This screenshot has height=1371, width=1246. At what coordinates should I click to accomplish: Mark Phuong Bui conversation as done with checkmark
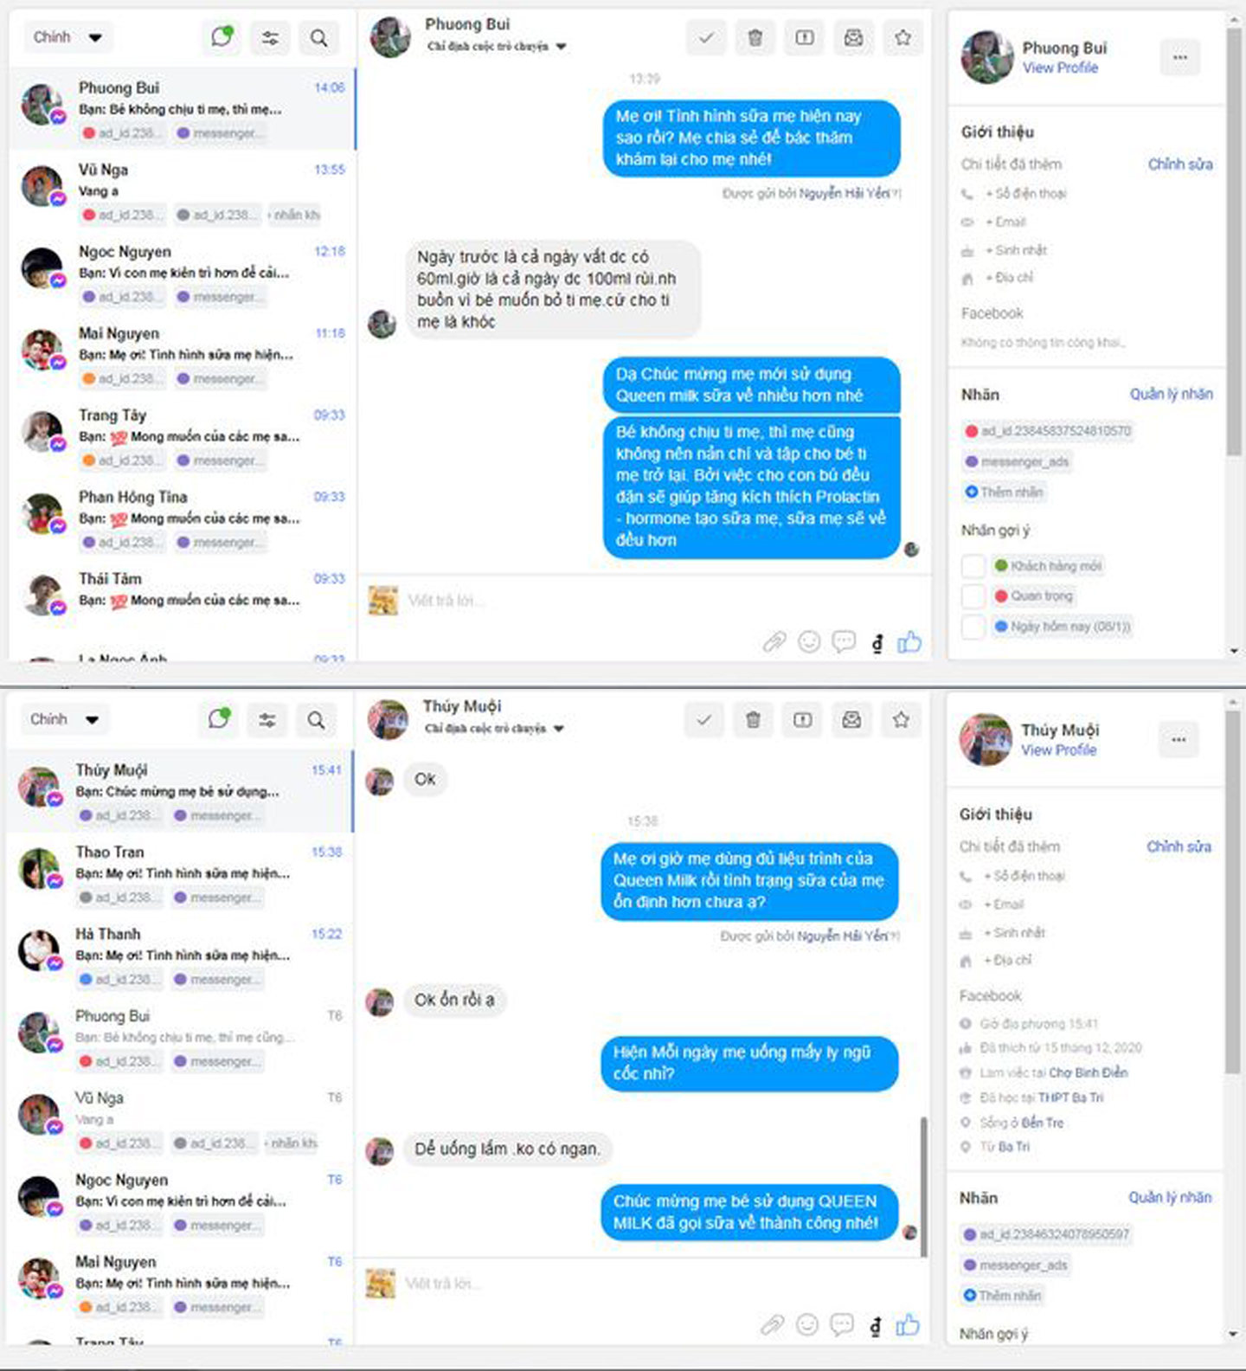coord(706,38)
